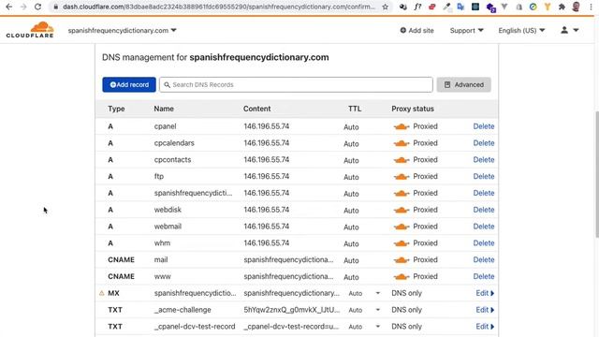Delete the cpcalendars A record
This screenshot has width=599, height=337.
point(484,143)
